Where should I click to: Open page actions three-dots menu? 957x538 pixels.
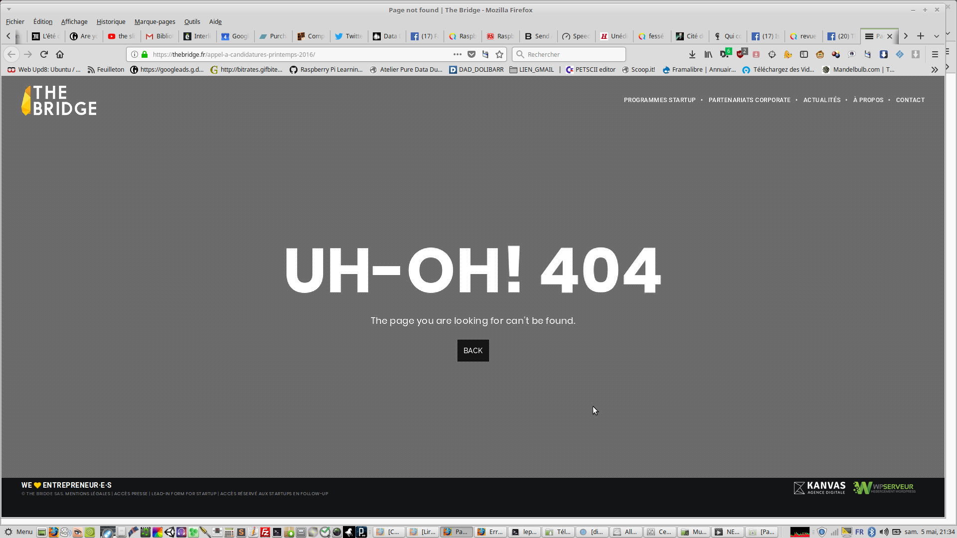click(x=458, y=54)
